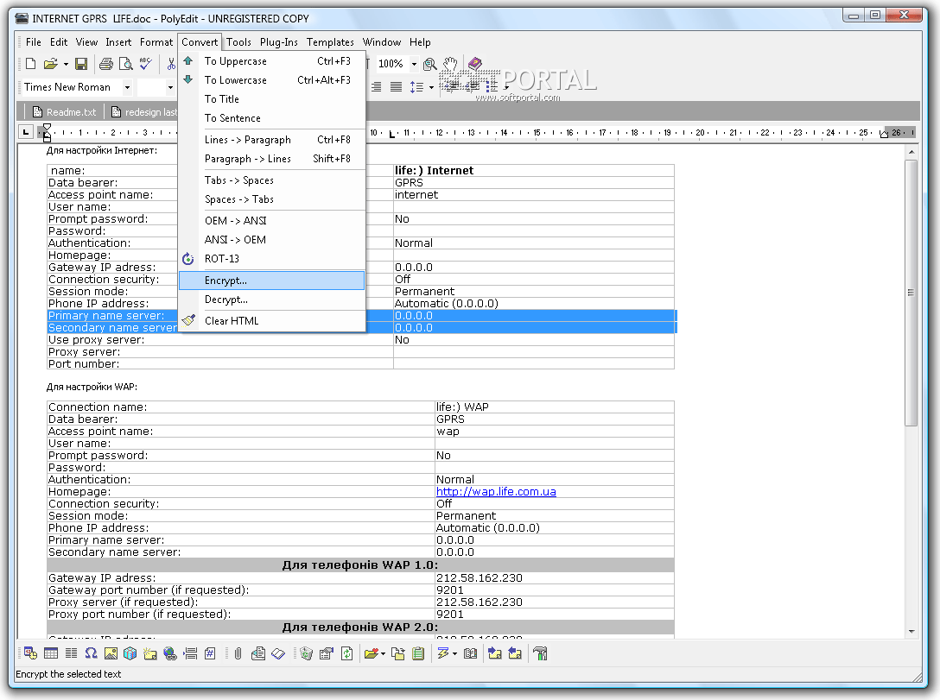The width and height of the screenshot is (940, 700).
Task: Select Tabs -> Spaces menu entry
Action: 271,180
